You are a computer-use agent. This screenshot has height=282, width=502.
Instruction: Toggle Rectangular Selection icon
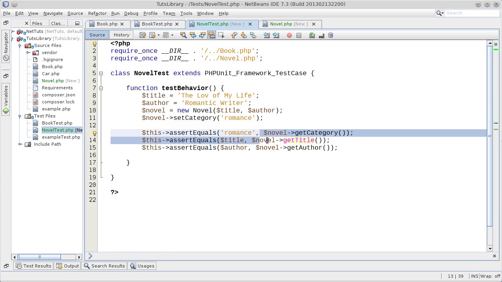click(221, 35)
